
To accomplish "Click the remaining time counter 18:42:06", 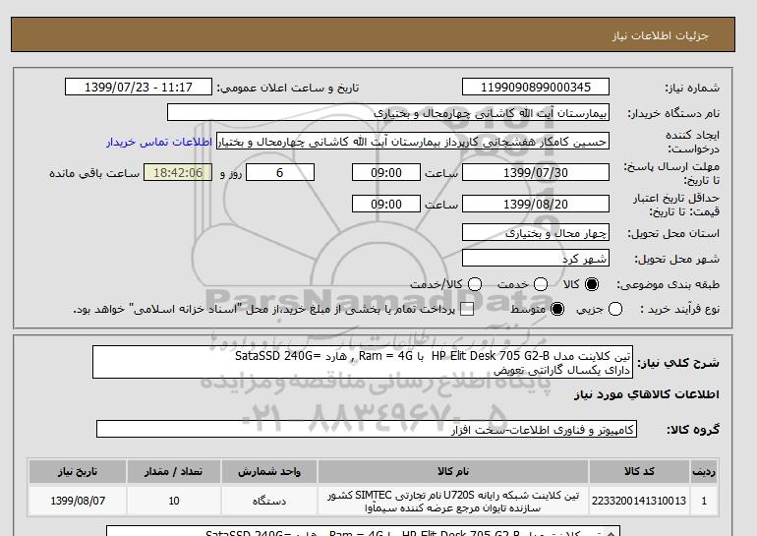I will (178, 172).
